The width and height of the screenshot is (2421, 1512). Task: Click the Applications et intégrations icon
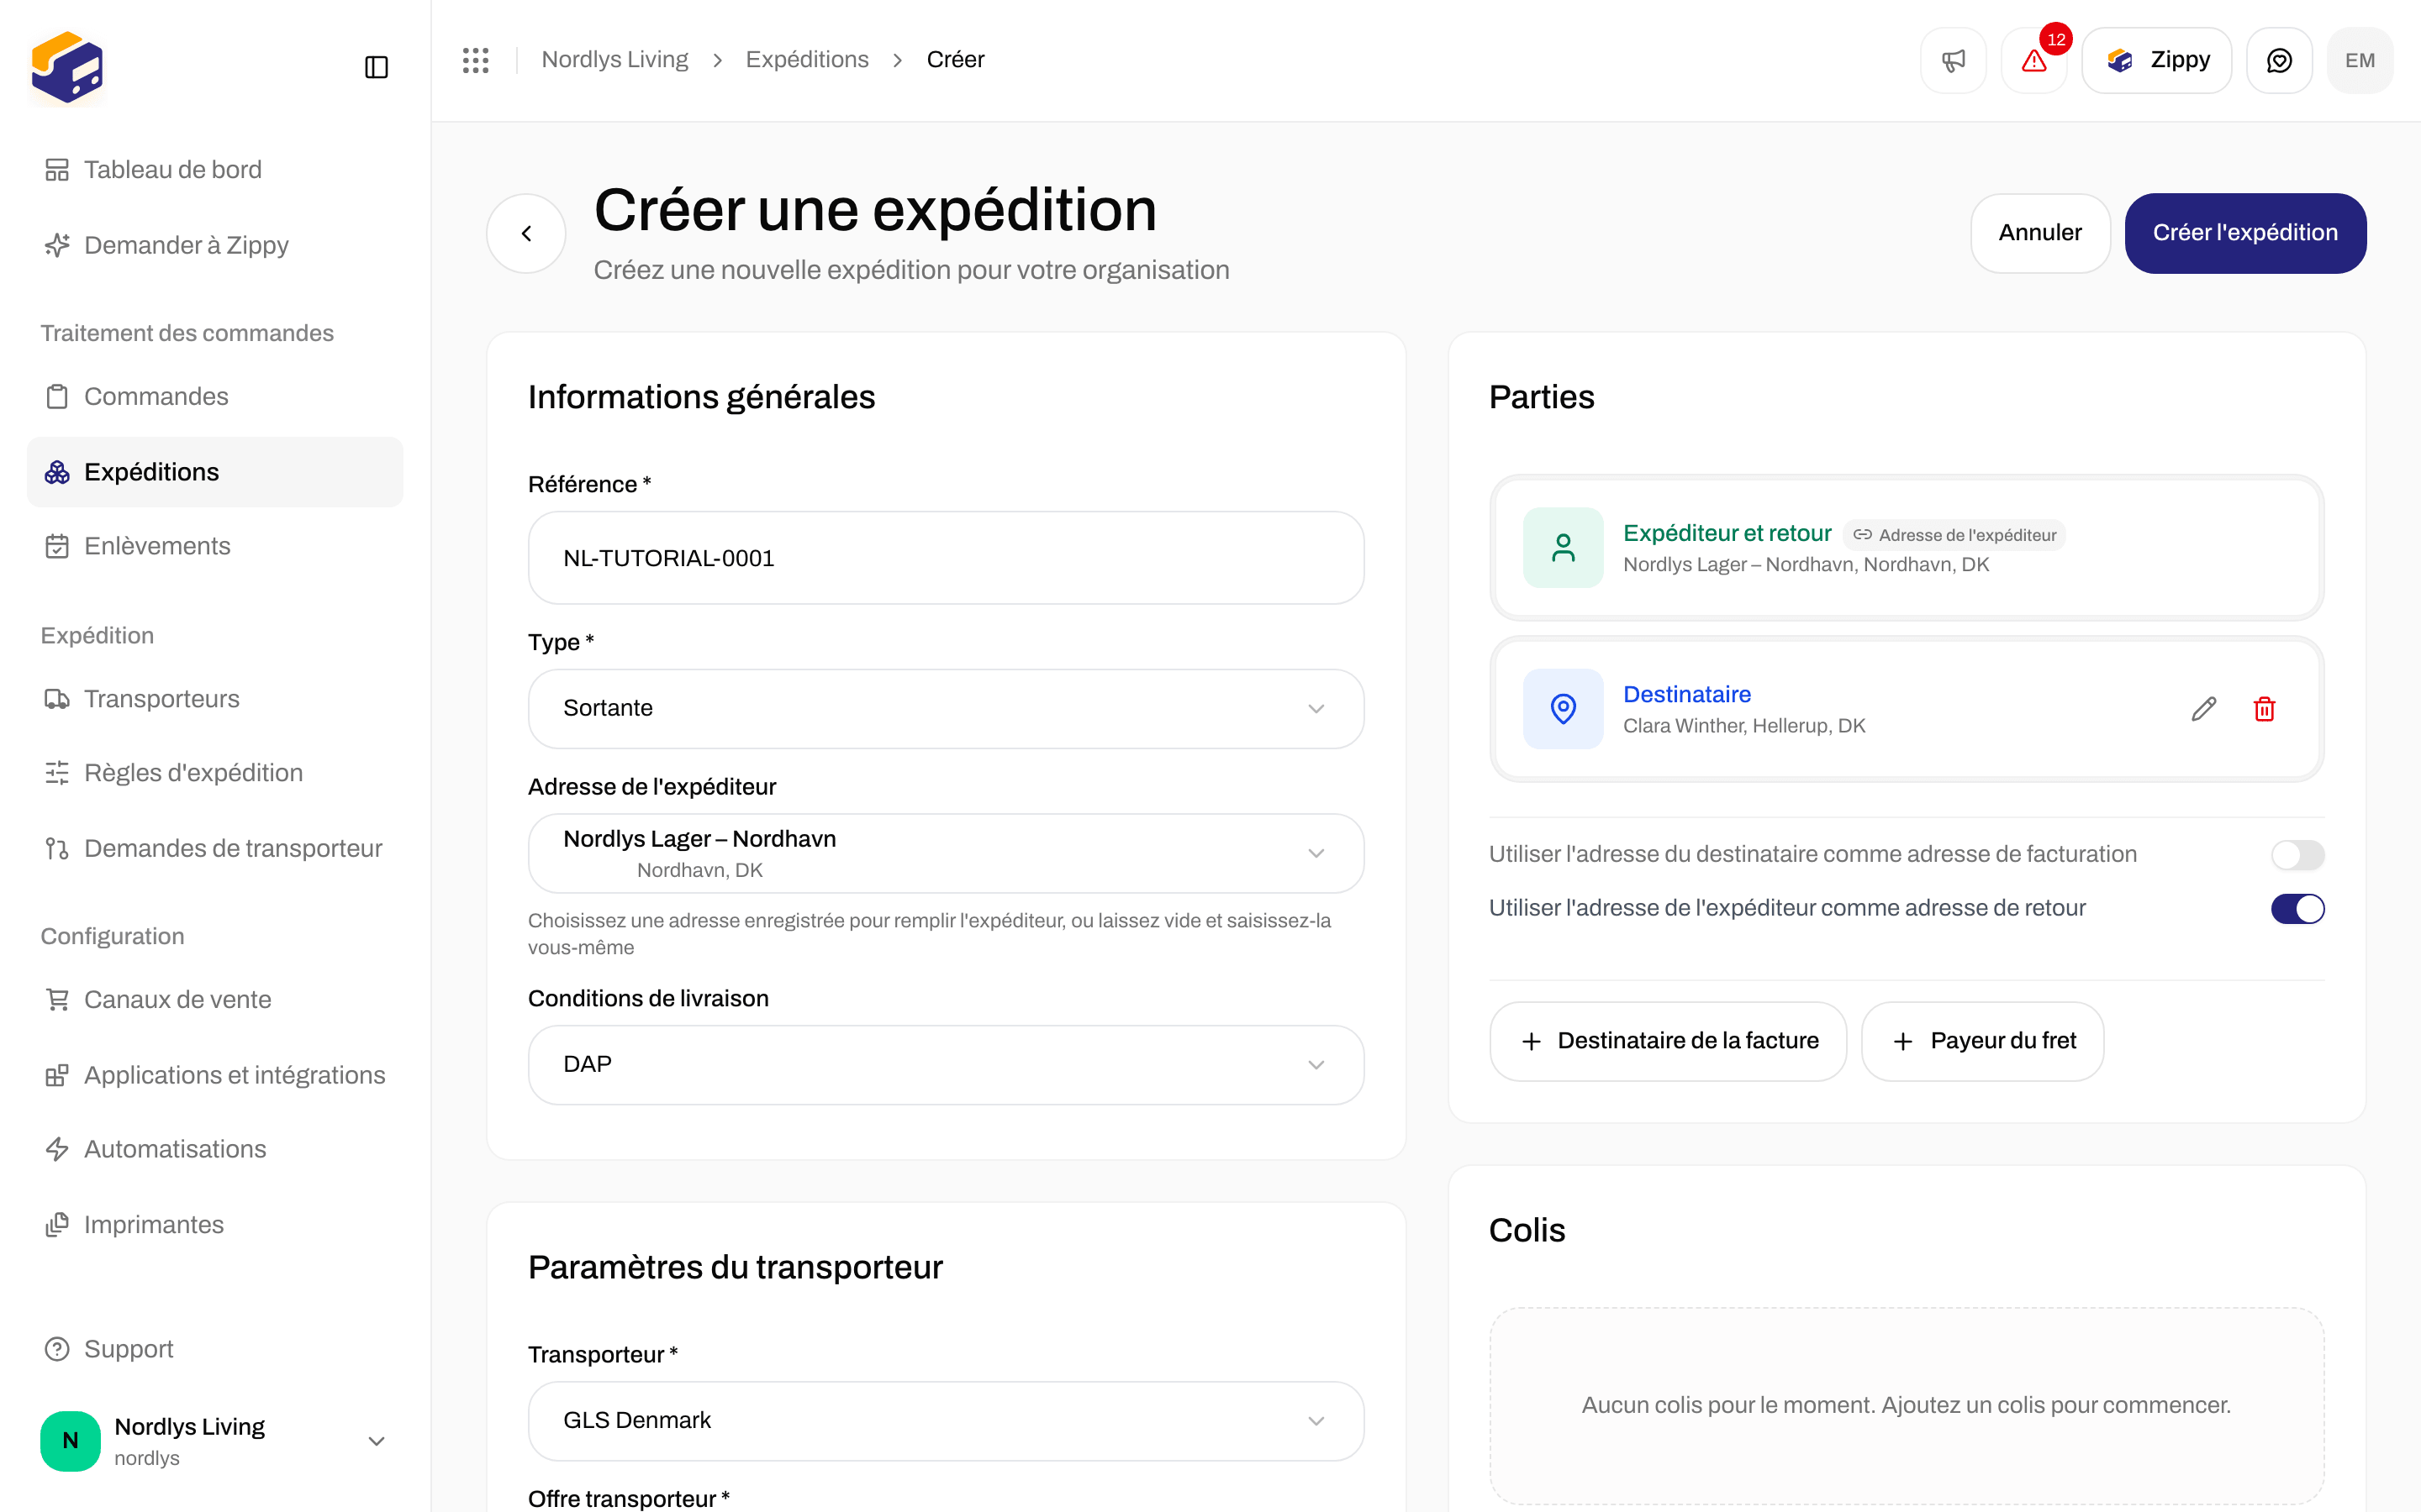pyautogui.click(x=57, y=1075)
